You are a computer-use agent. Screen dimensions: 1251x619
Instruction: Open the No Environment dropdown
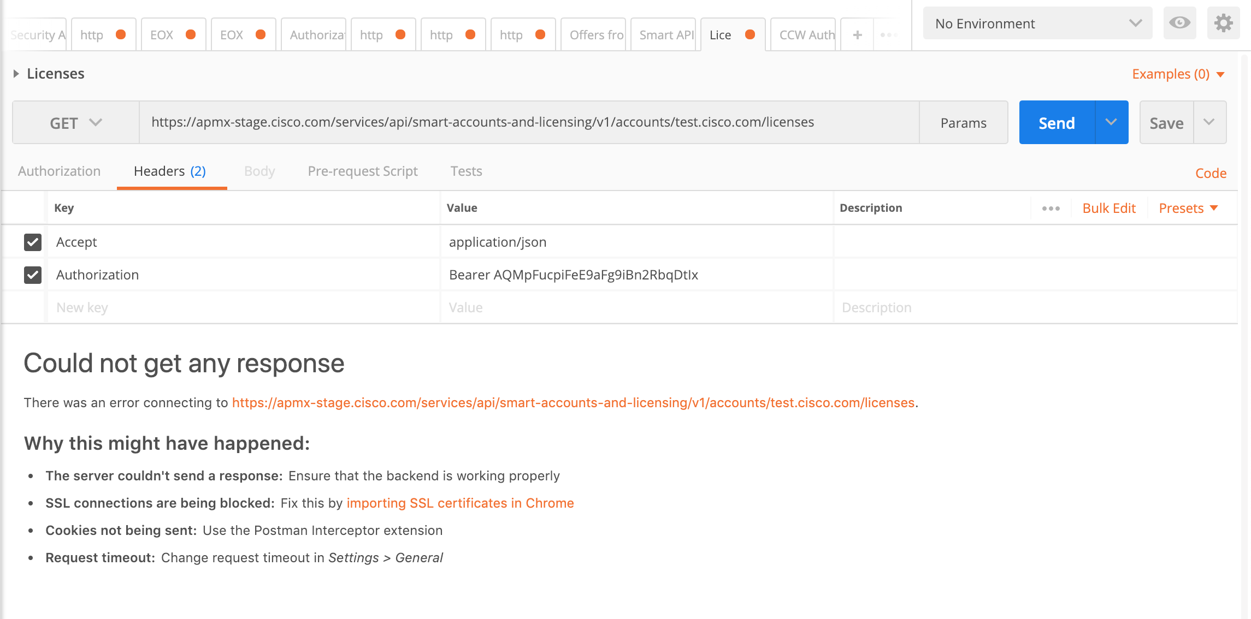pyautogui.click(x=1037, y=23)
